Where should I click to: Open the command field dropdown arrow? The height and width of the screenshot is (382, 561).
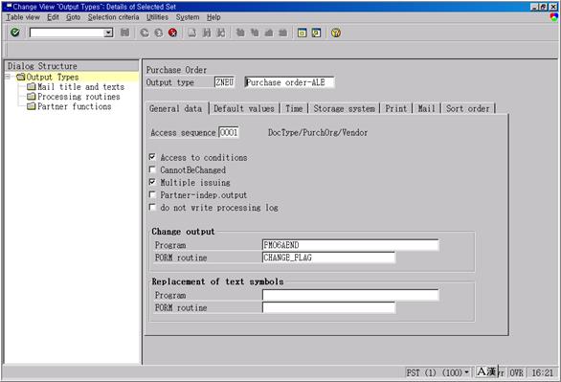pos(108,33)
